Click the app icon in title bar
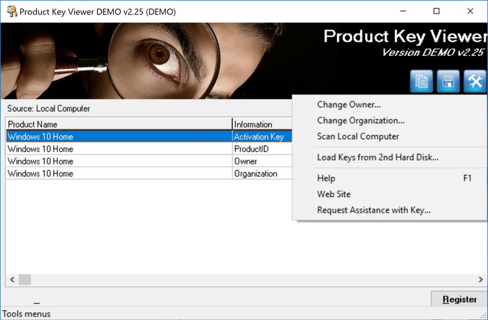This screenshot has height=320, width=488. (12, 12)
